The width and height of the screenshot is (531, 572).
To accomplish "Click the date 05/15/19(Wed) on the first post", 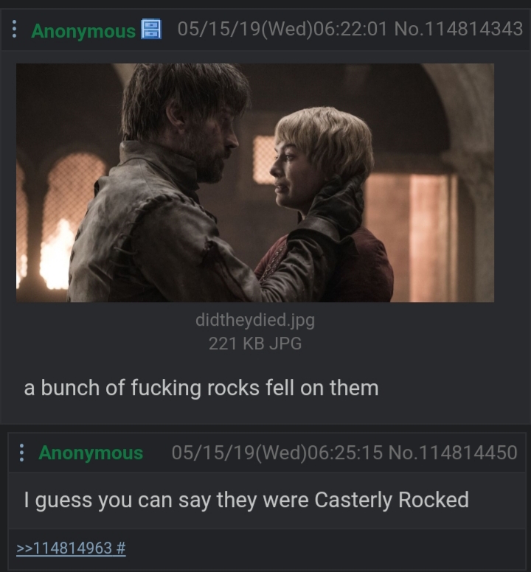I will (x=246, y=29).
